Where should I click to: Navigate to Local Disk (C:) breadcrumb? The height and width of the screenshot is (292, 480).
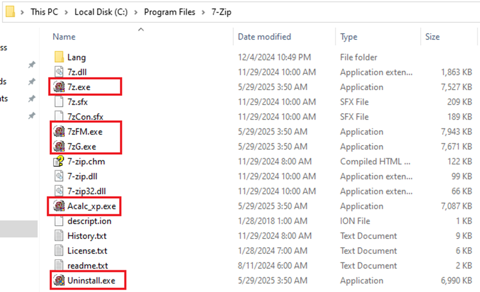pos(101,12)
